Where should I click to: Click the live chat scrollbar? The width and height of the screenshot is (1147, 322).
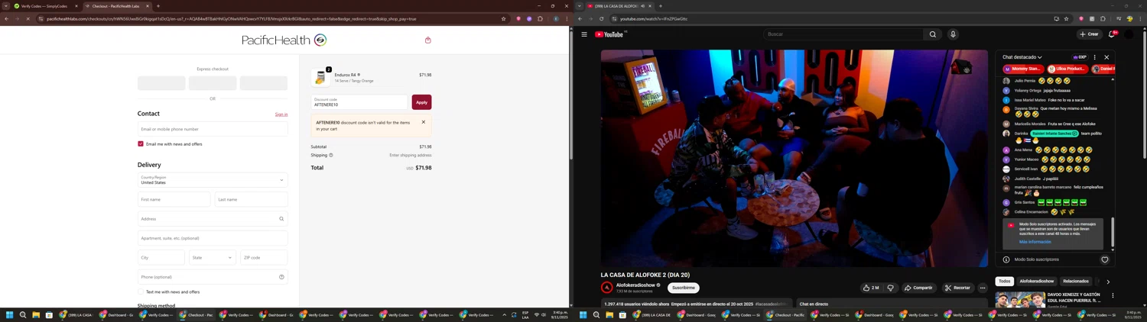tap(1113, 232)
